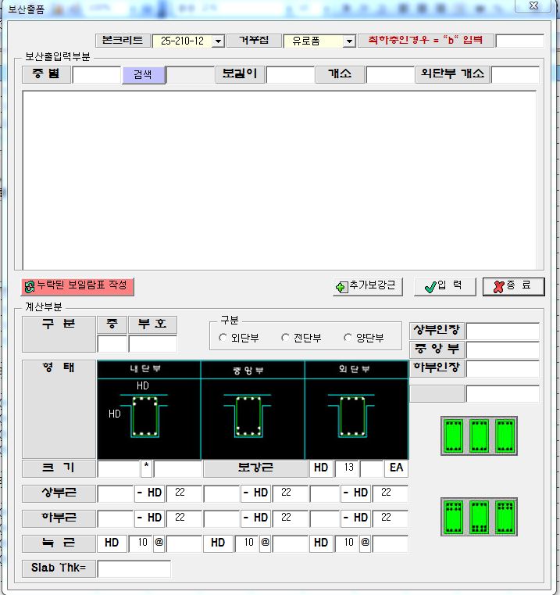The height and width of the screenshot is (595, 560).
Task: Click the 누락된 보일람표 작성 button
Action: point(77,286)
